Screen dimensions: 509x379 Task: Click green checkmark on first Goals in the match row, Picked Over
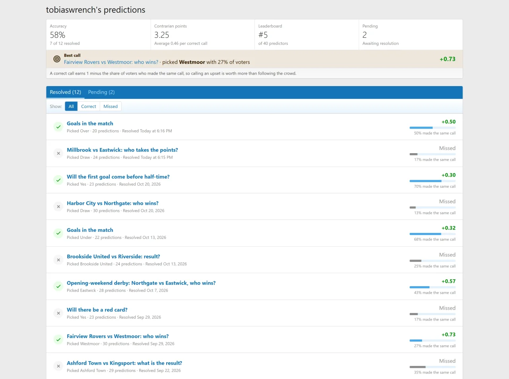58,127
